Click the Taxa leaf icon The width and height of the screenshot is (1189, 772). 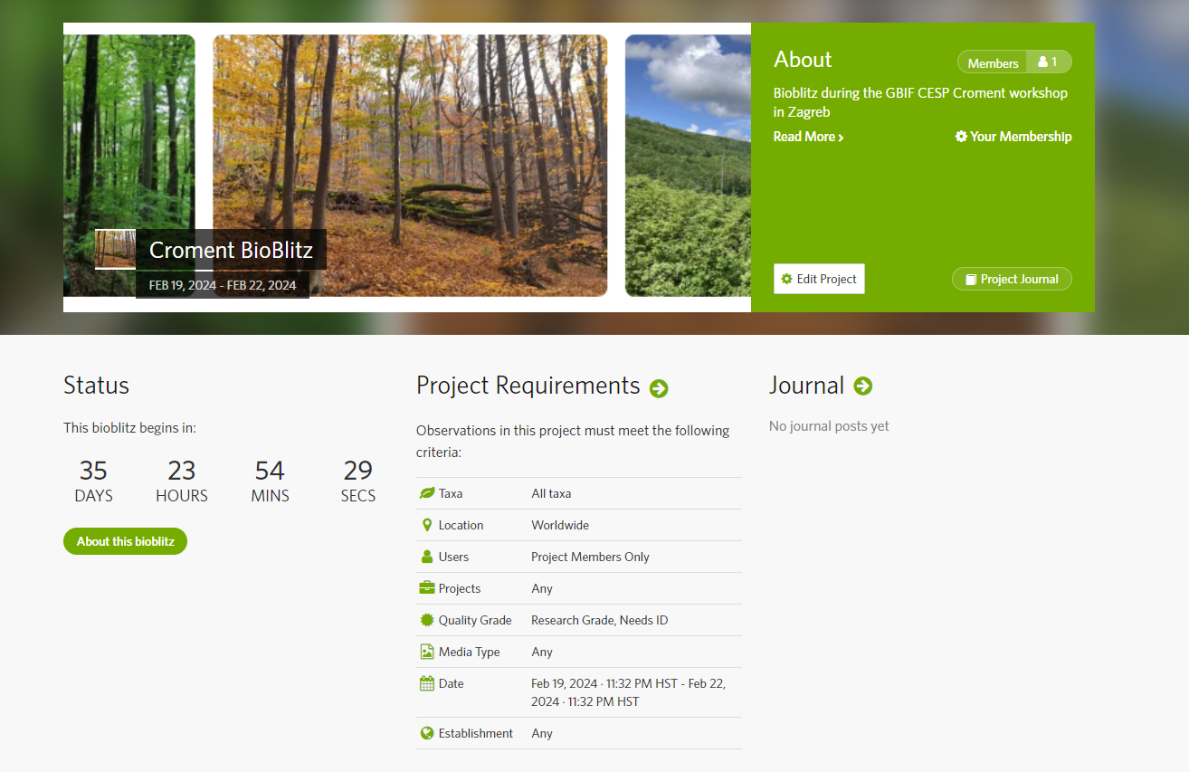pos(427,493)
